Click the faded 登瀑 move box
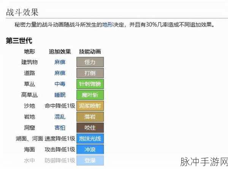Viewport: 228px width, 169px height. [x=90, y=160]
